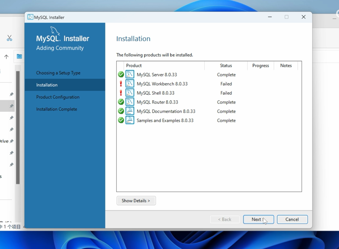Select the MySQL Server 8.0.33 row text
The height and width of the screenshot is (249, 339).
coord(157,75)
